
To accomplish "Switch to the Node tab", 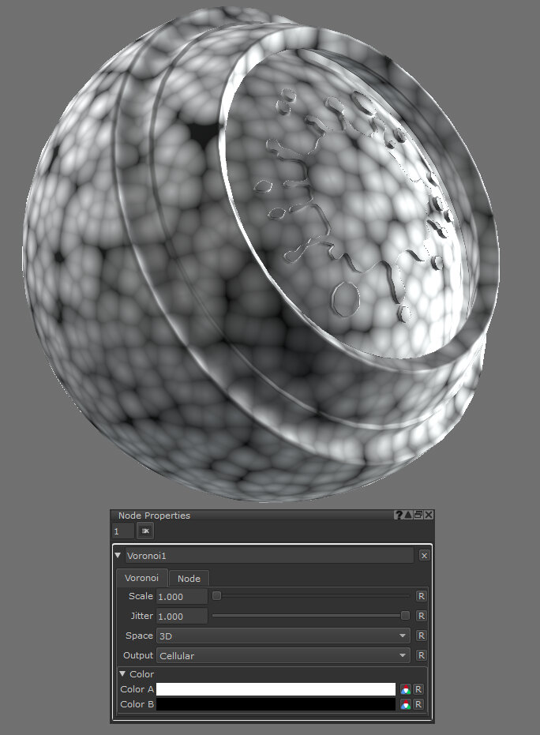I will coord(189,579).
